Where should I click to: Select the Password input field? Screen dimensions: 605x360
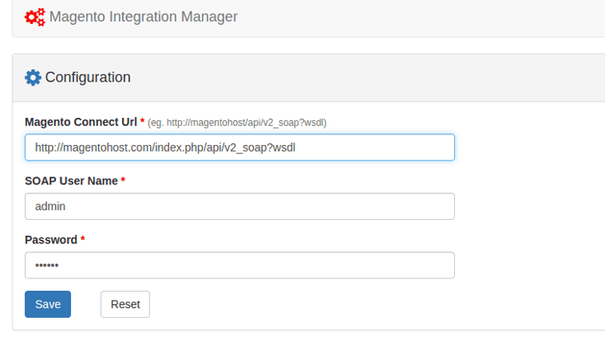(239, 265)
